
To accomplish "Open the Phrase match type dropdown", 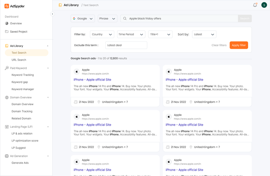I will point(108,19).
